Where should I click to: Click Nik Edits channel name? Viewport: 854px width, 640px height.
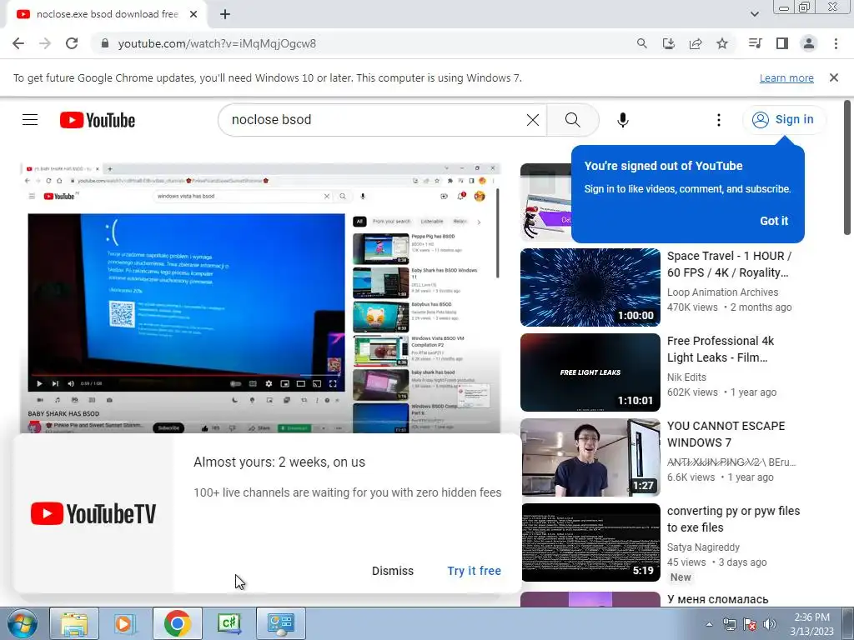click(x=686, y=377)
